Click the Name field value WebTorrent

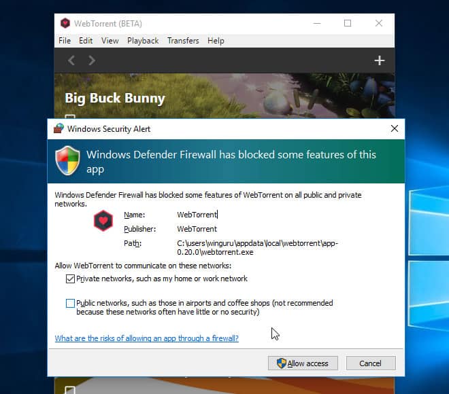[197, 215]
